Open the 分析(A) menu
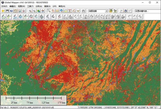This screenshot has height=109, width=161. point(39,6)
